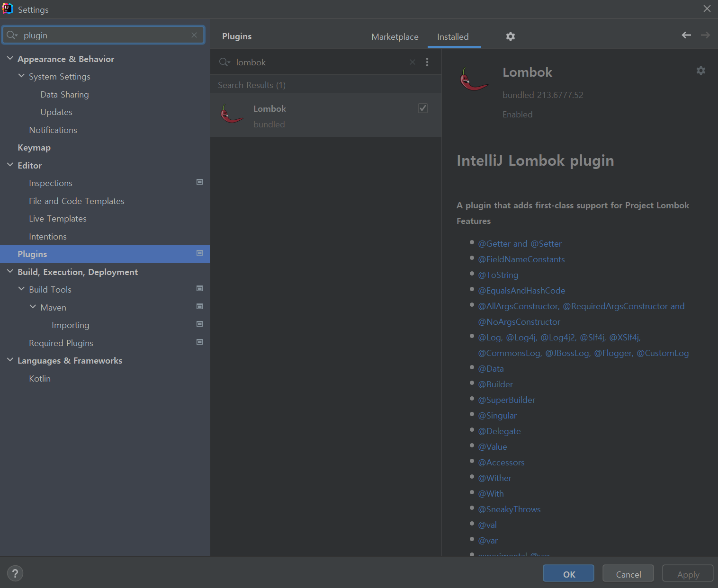The width and height of the screenshot is (718, 588).
Task: Open the @Value link
Action: [x=493, y=447]
